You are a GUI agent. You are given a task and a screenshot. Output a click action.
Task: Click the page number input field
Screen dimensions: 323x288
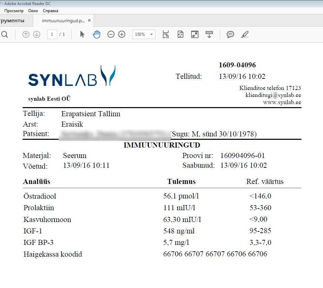52,34
